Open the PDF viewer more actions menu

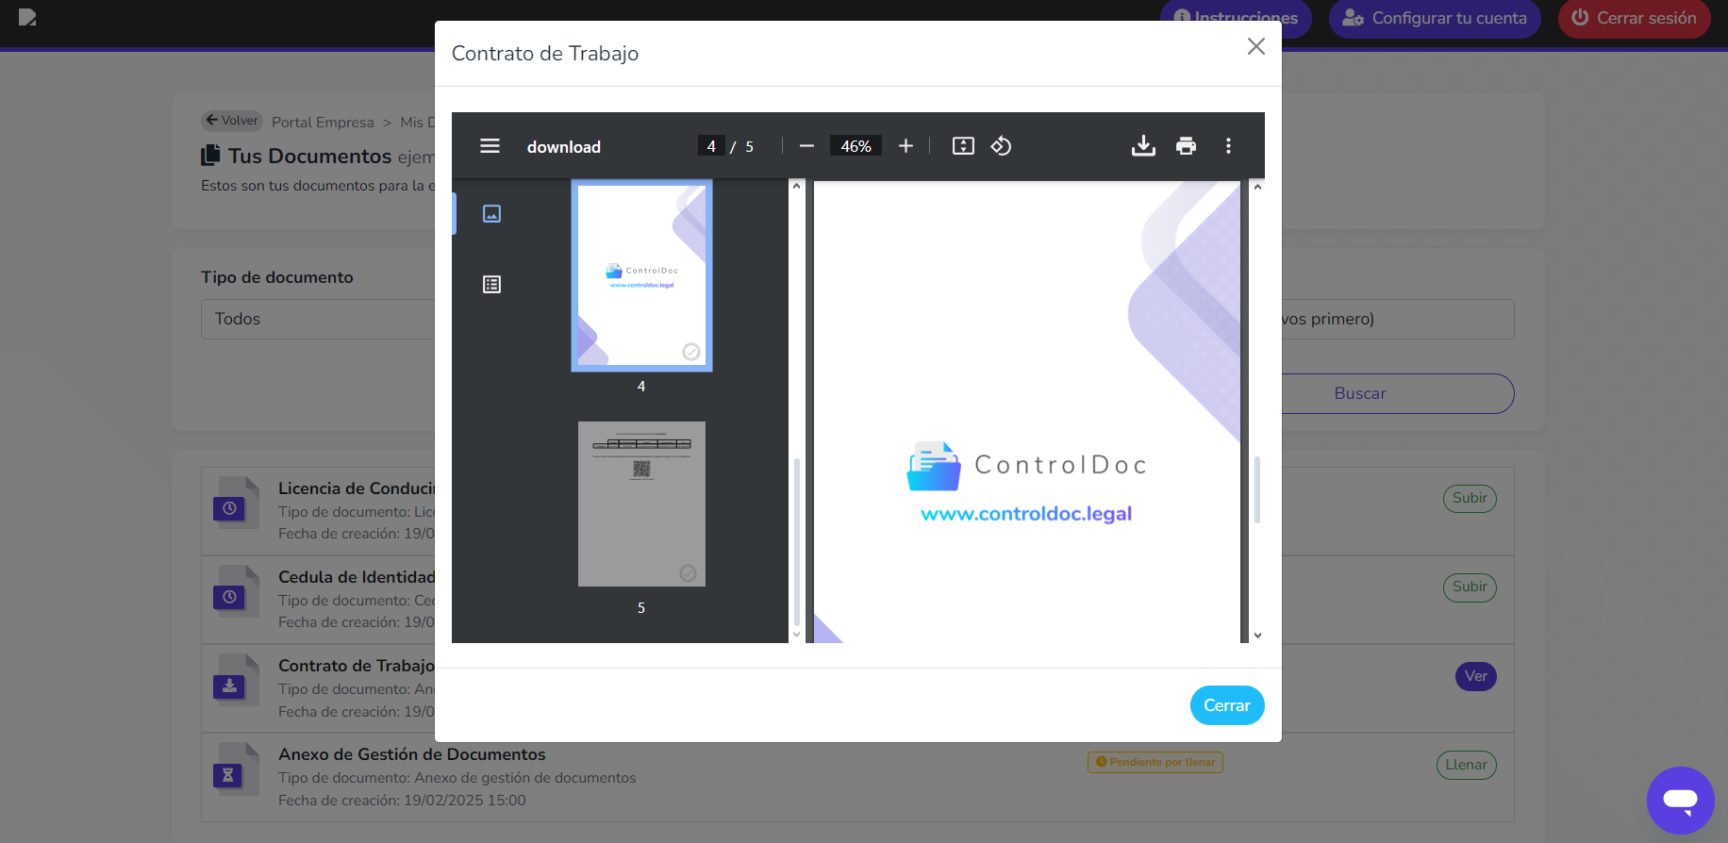click(x=1228, y=146)
